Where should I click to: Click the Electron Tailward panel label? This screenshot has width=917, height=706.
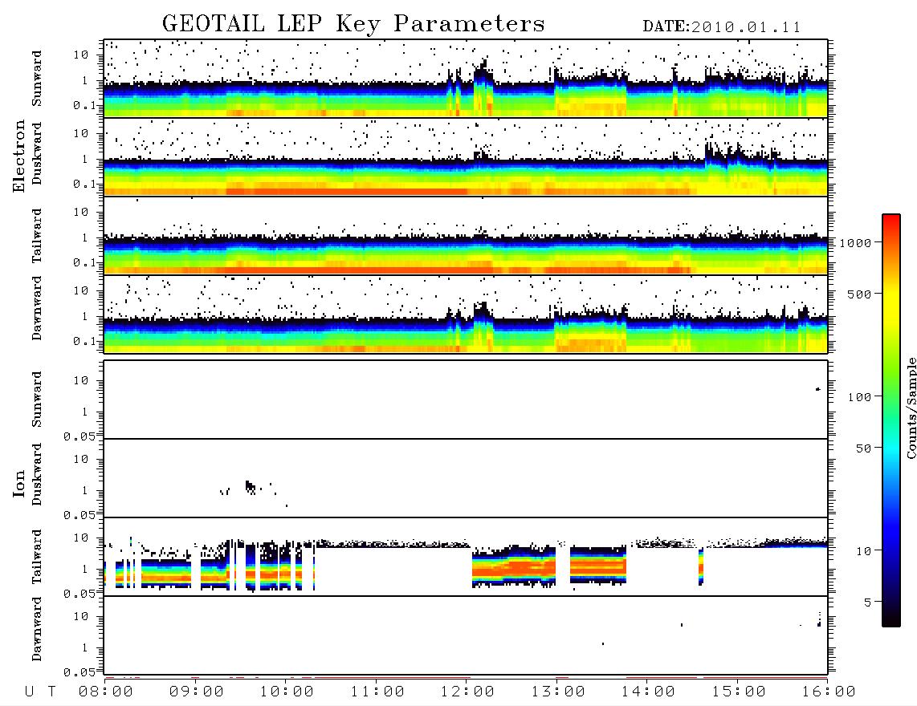[37, 236]
